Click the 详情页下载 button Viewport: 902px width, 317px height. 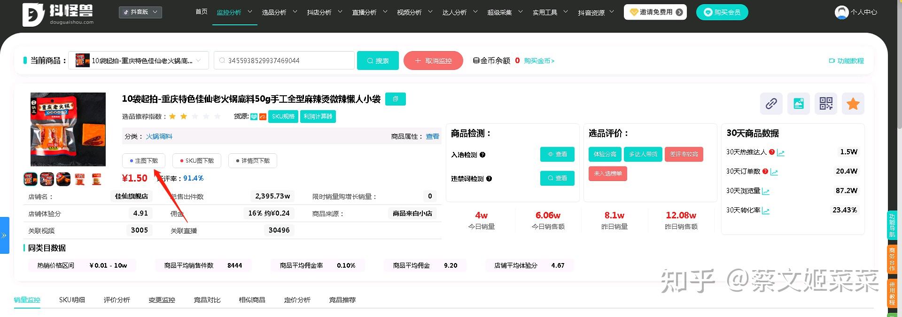pyautogui.click(x=253, y=161)
